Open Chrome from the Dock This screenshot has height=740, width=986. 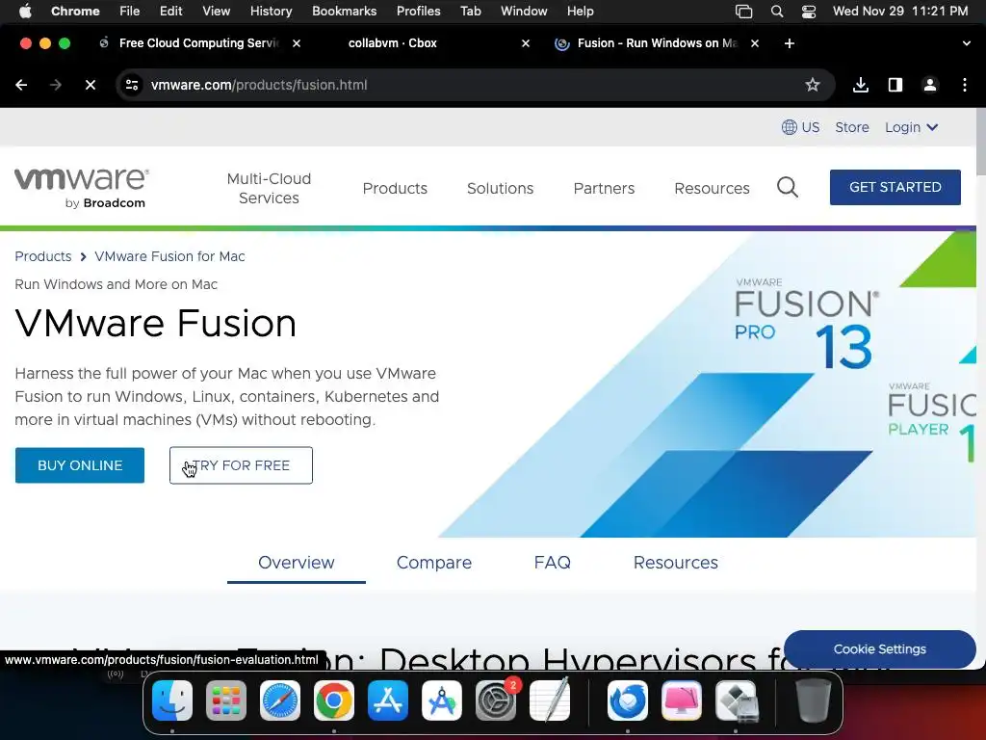pyautogui.click(x=334, y=700)
